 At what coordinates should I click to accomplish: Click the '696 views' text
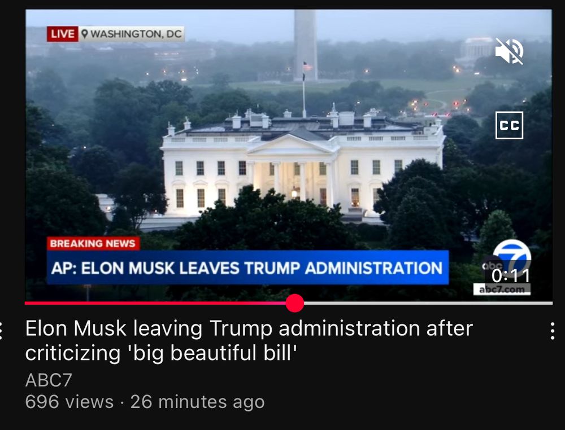69,402
